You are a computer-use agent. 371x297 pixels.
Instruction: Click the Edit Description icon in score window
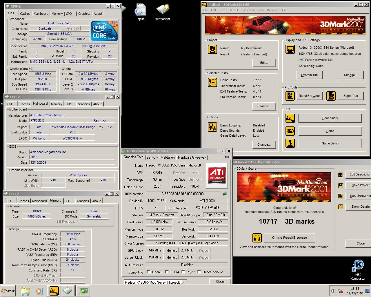(x=341, y=175)
